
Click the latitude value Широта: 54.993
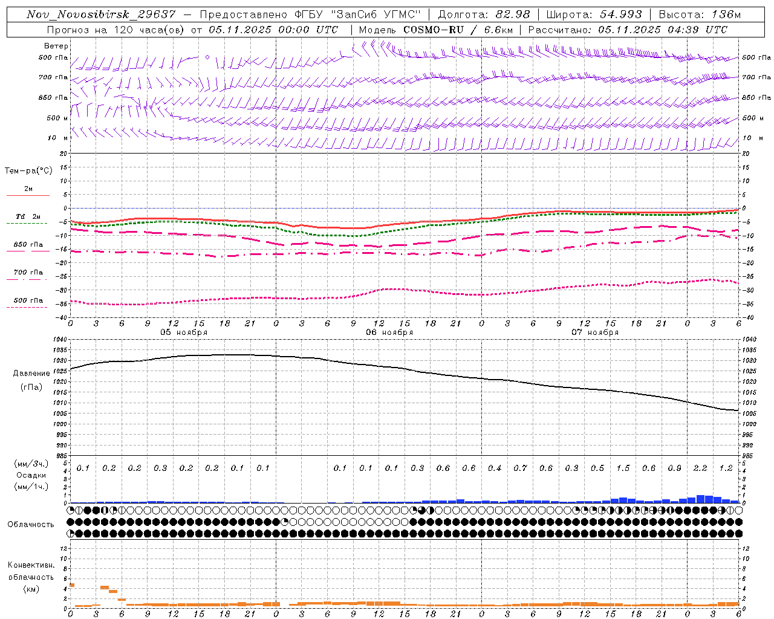click(594, 15)
